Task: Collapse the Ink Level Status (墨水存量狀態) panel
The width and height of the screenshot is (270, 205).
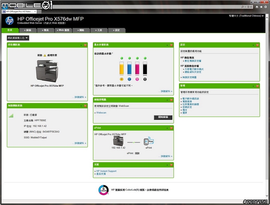Action: point(167,45)
